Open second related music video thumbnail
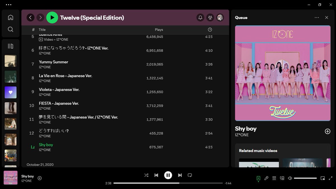Screen dimensions: 336x189 coord(303,163)
